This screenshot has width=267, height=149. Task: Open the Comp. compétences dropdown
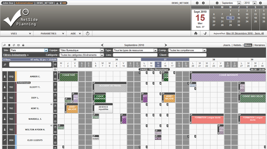(x=204, y=50)
